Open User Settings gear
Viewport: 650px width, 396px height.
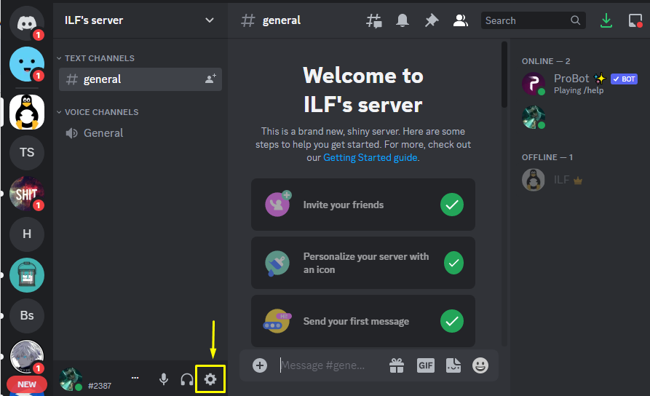point(210,379)
